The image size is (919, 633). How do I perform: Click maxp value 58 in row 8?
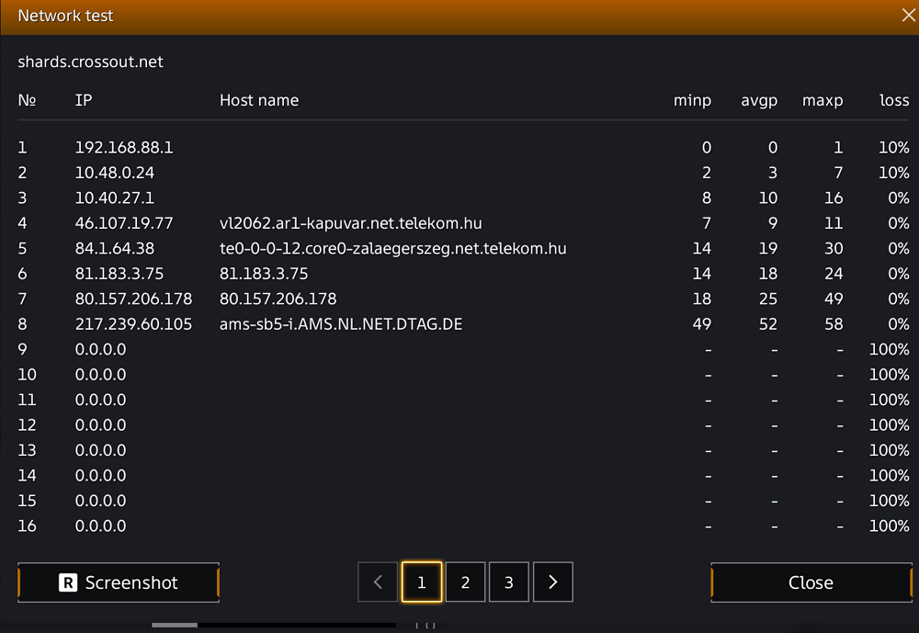[834, 323]
